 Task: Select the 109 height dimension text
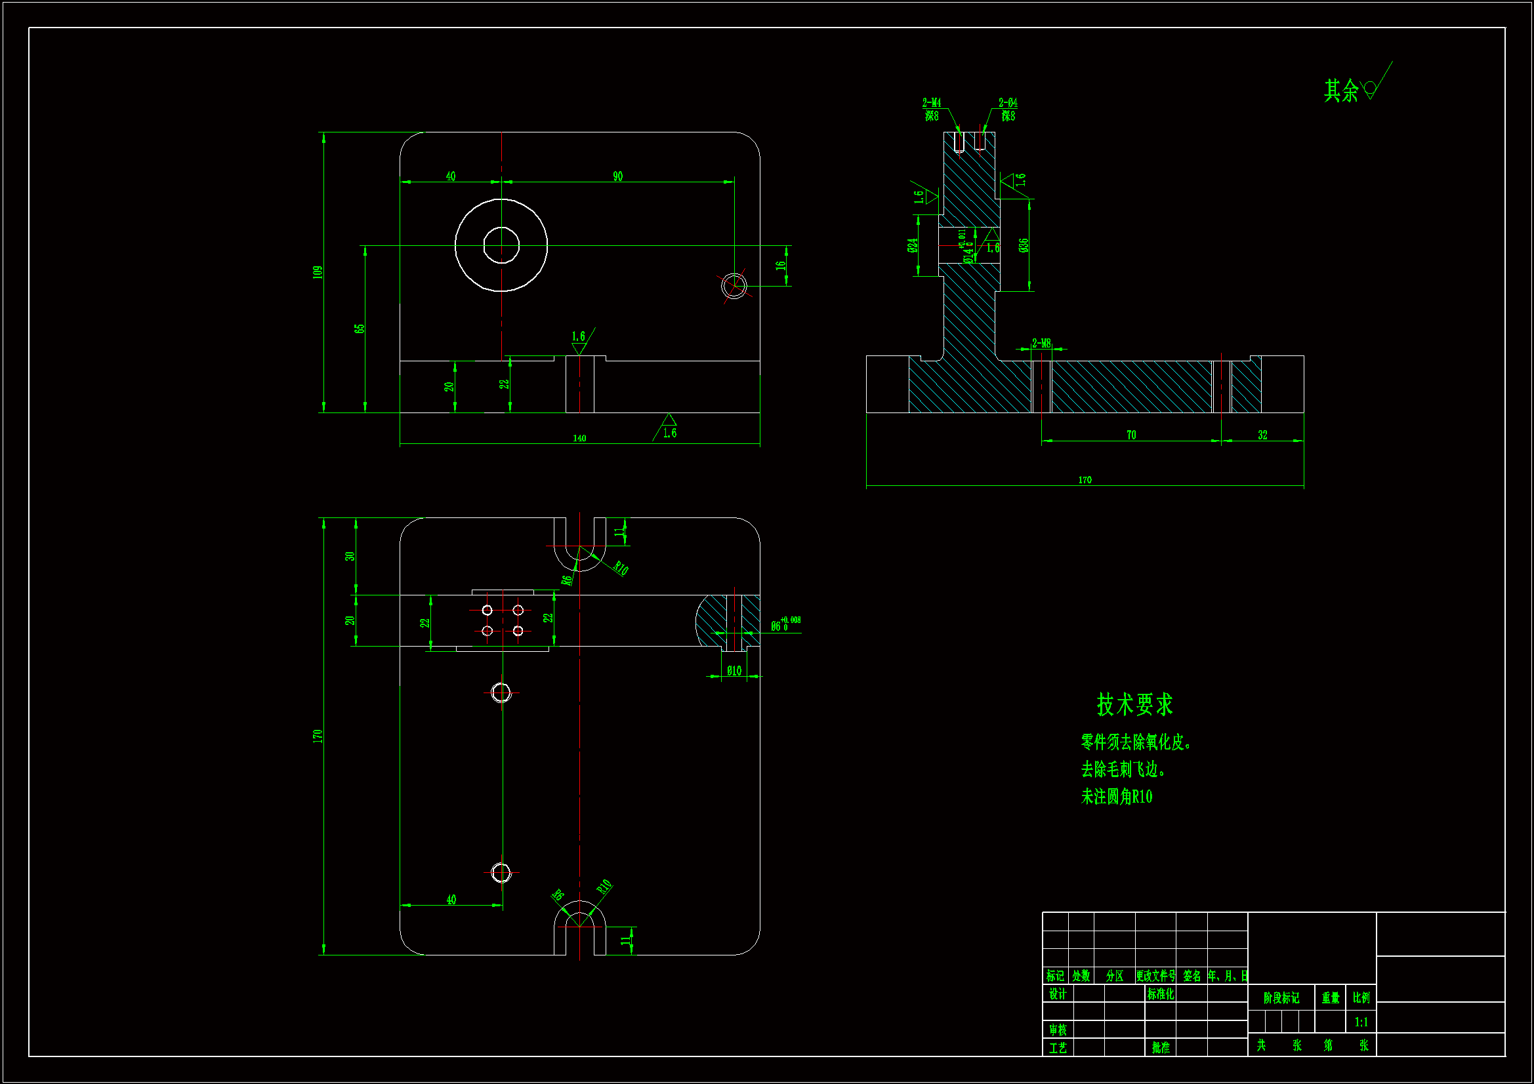(318, 272)
